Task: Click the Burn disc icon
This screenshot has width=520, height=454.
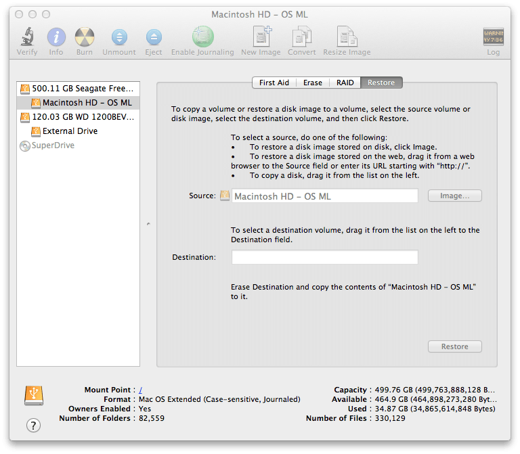Action: (84, 37)
